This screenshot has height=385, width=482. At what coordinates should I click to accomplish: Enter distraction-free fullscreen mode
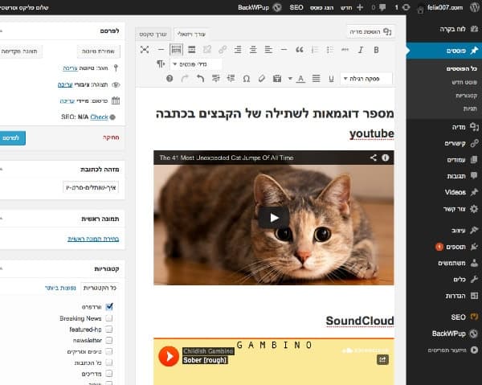click(x=145, y=50)
